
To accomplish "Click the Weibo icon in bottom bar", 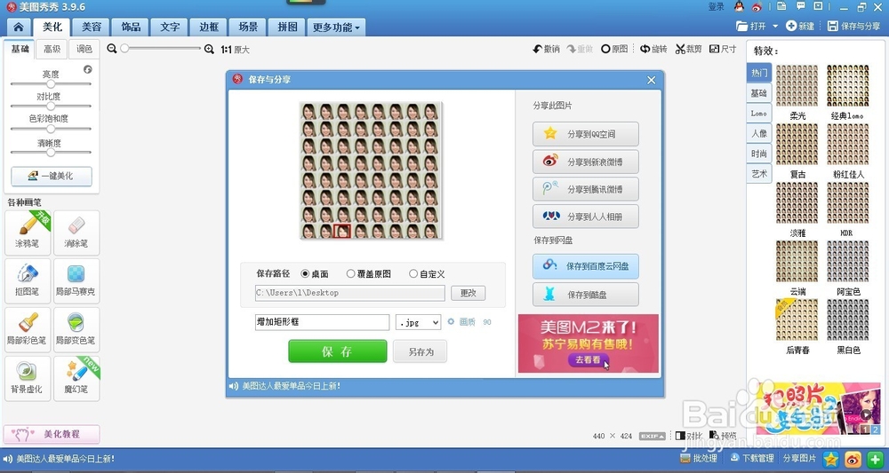I will point(853,459).
